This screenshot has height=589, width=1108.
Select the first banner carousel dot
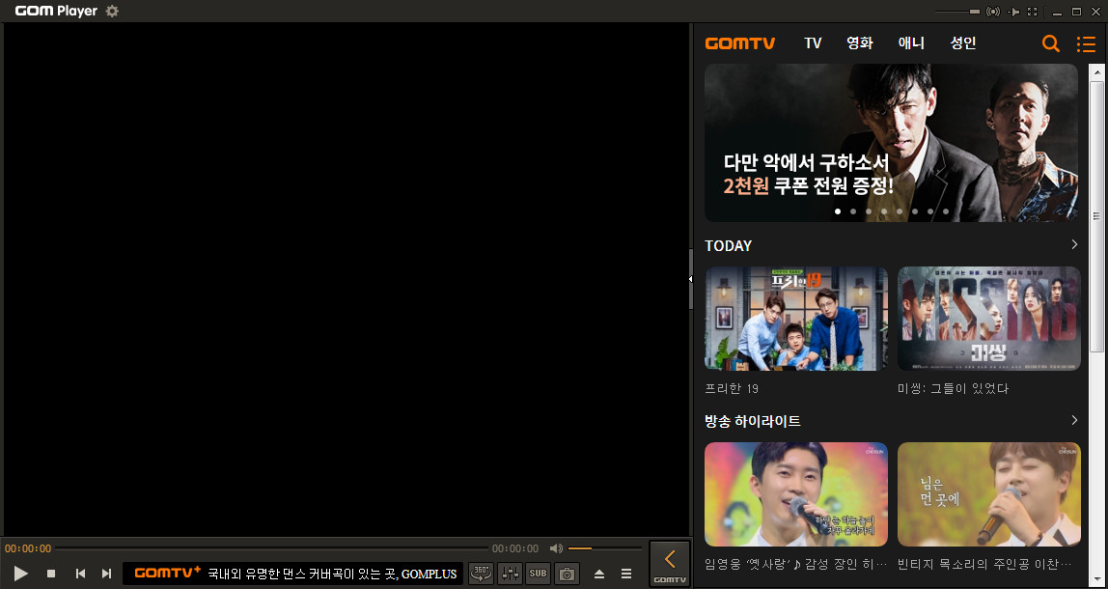pos(838,211)
